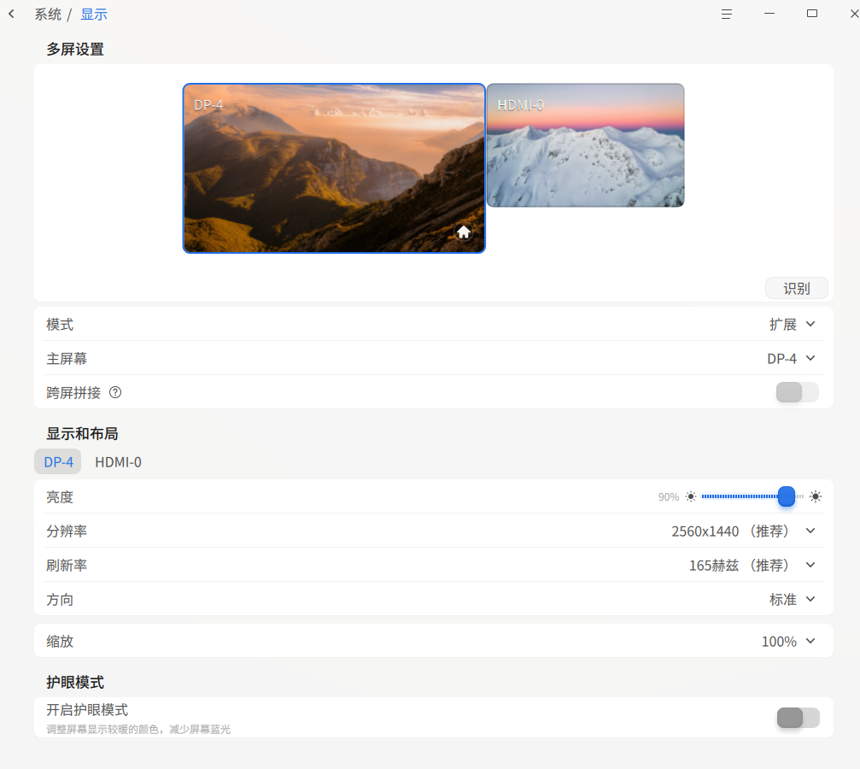Viewport: 860px width, 769px height.
Task: Open the 主屏幕 dropdown showing DP-4
Action: (791, 358)
